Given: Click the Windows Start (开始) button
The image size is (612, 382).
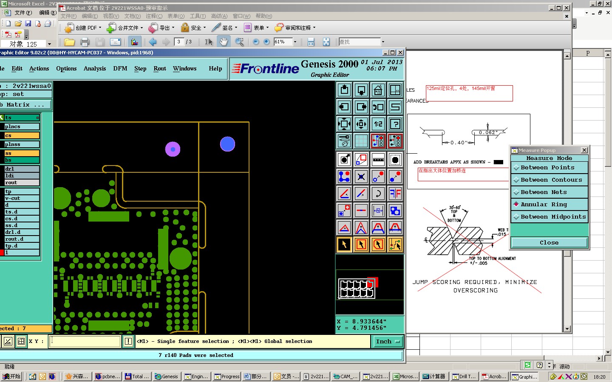Looking at the screenshot, I should [x=11, y=376].
